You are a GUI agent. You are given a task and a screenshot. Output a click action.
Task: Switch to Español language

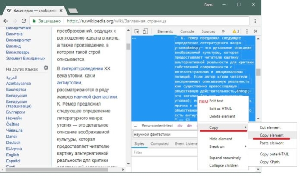click(13, 161)
